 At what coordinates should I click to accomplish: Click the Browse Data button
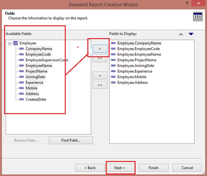(x=26, y=140)
